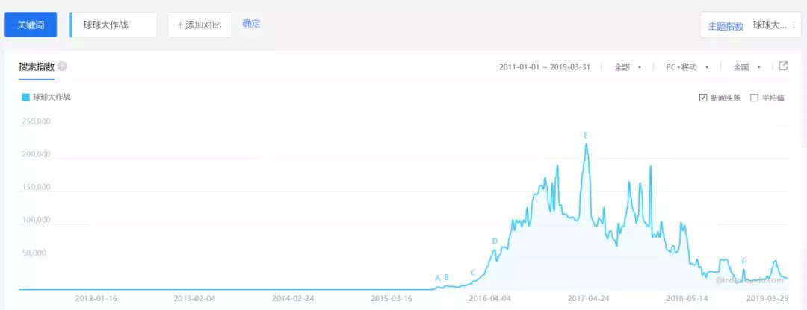Select news marker F on the chart
Viewport: 807px width, 310px height.
[x=743, y=261]
